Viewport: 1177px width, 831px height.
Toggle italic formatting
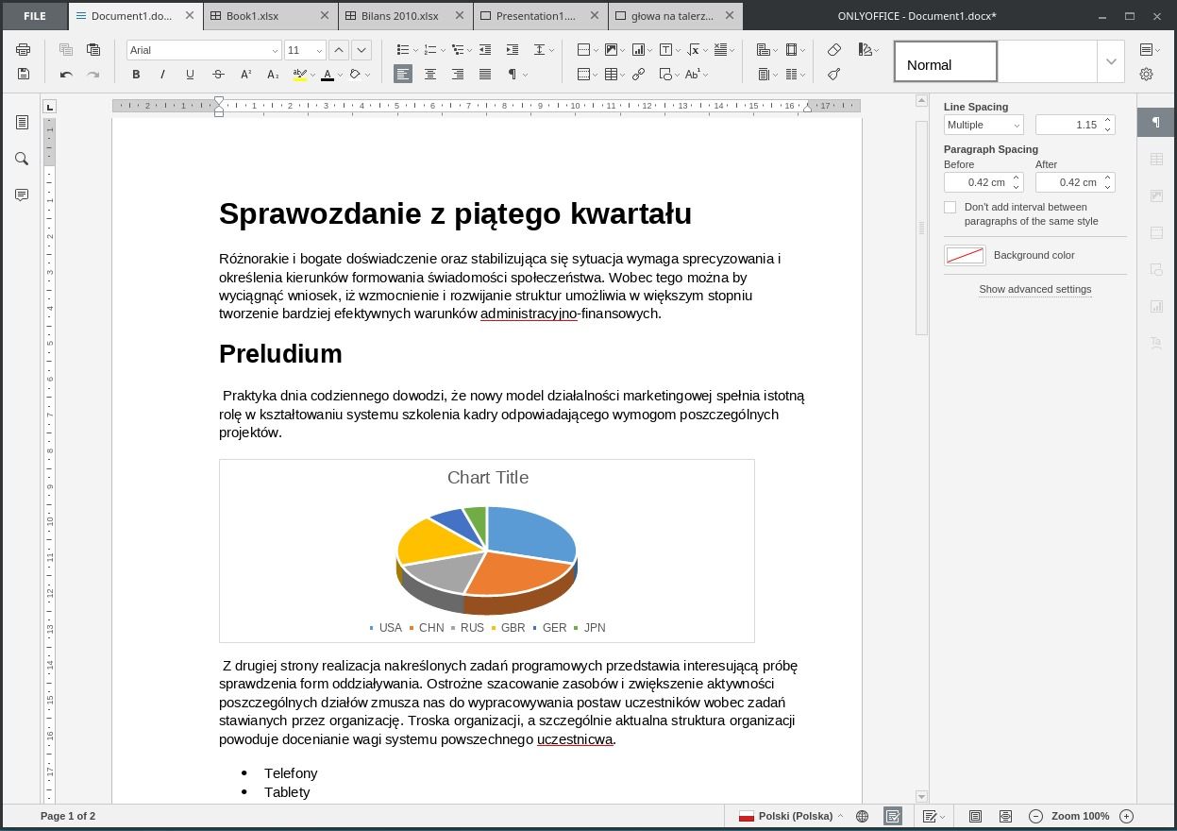click(x=162, y=74)
